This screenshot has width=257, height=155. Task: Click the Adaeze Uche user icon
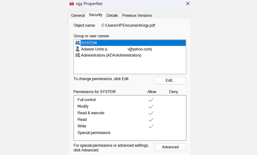pos(78,49)
